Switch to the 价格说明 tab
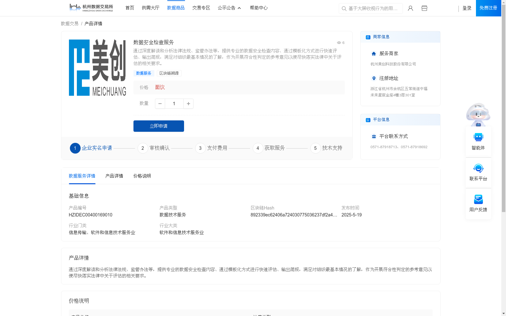 (x=142, y=176)
